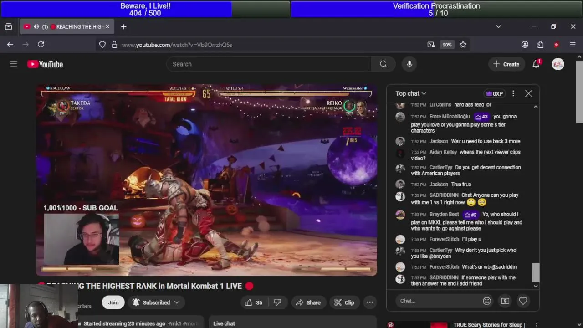Go to the YouTube home logo

(45, 64)
